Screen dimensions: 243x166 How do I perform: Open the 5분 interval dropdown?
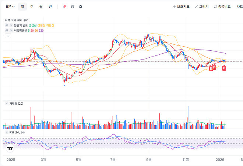tap(10, 7)
